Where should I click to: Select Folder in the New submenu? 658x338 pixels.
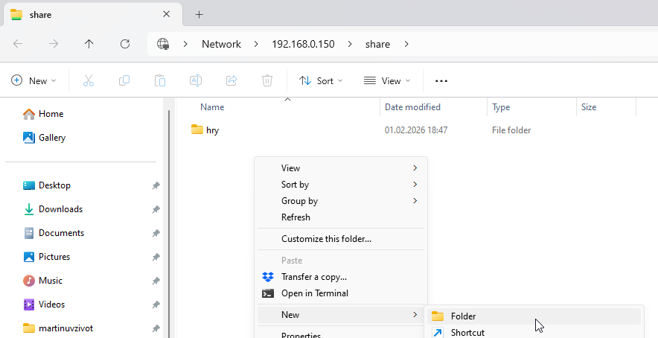click(463, 316)
